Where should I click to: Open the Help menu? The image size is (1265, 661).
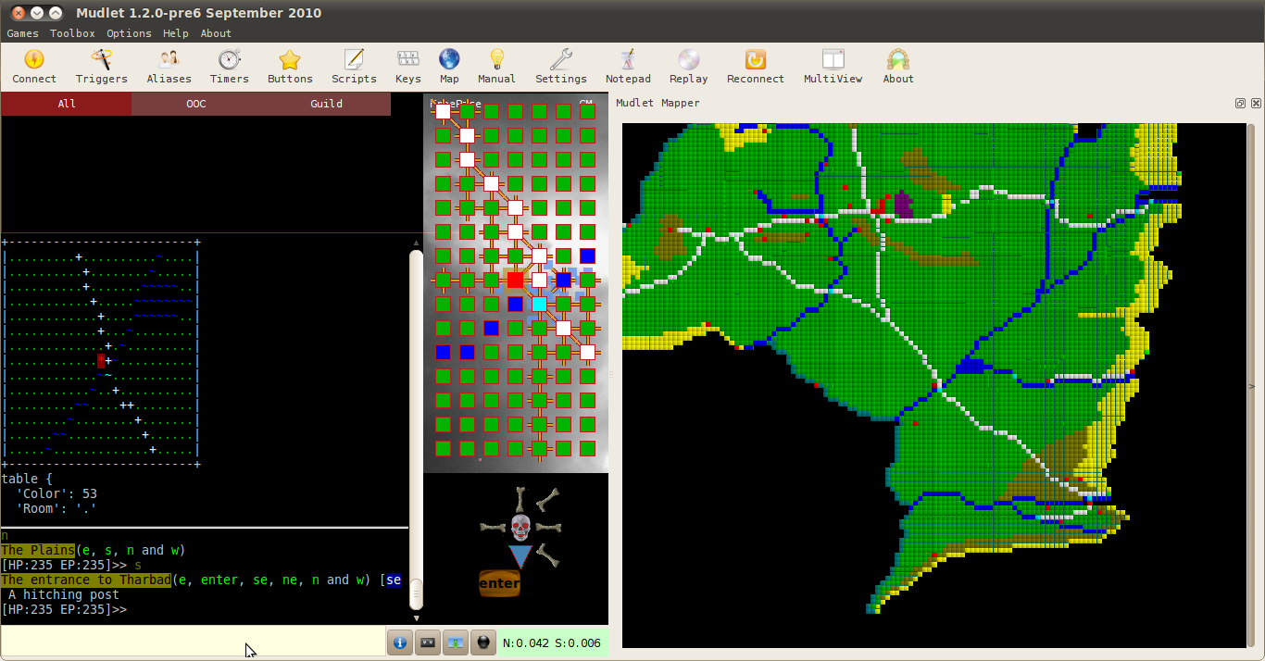175,33
